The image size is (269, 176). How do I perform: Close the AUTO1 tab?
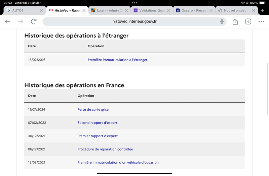click(x=41, y=10)
